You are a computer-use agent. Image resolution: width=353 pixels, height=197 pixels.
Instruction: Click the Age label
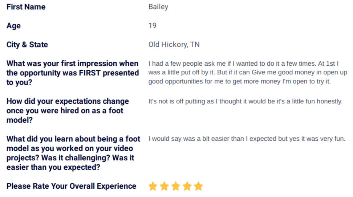click(13, 26)
